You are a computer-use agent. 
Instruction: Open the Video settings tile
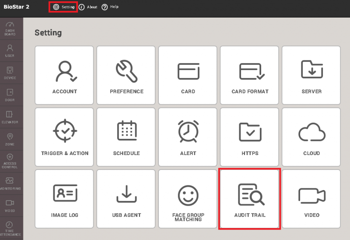coord(311,199)
